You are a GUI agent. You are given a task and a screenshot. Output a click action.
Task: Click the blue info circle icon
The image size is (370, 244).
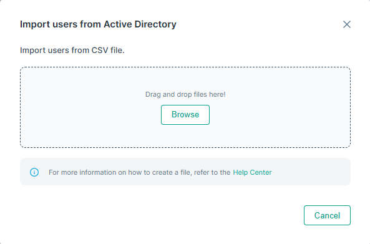(x=34, y=172)
